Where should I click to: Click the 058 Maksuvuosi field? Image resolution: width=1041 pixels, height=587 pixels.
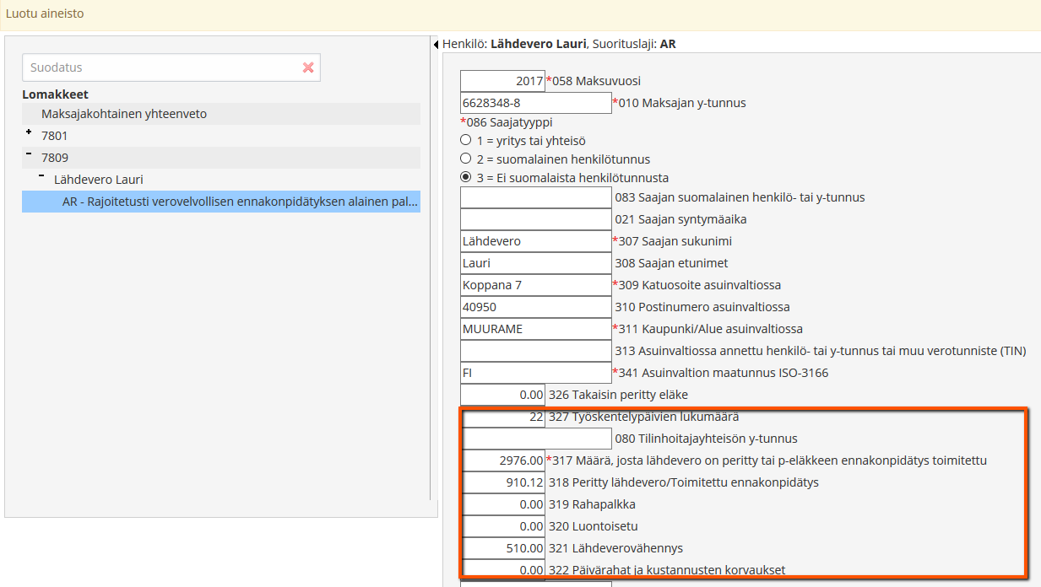click(502, 81)
